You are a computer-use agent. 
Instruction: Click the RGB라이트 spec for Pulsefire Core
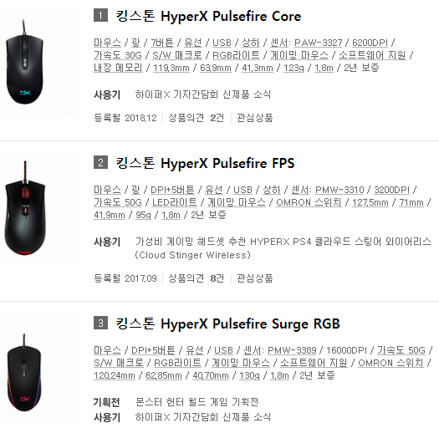[x=236, y=55]
